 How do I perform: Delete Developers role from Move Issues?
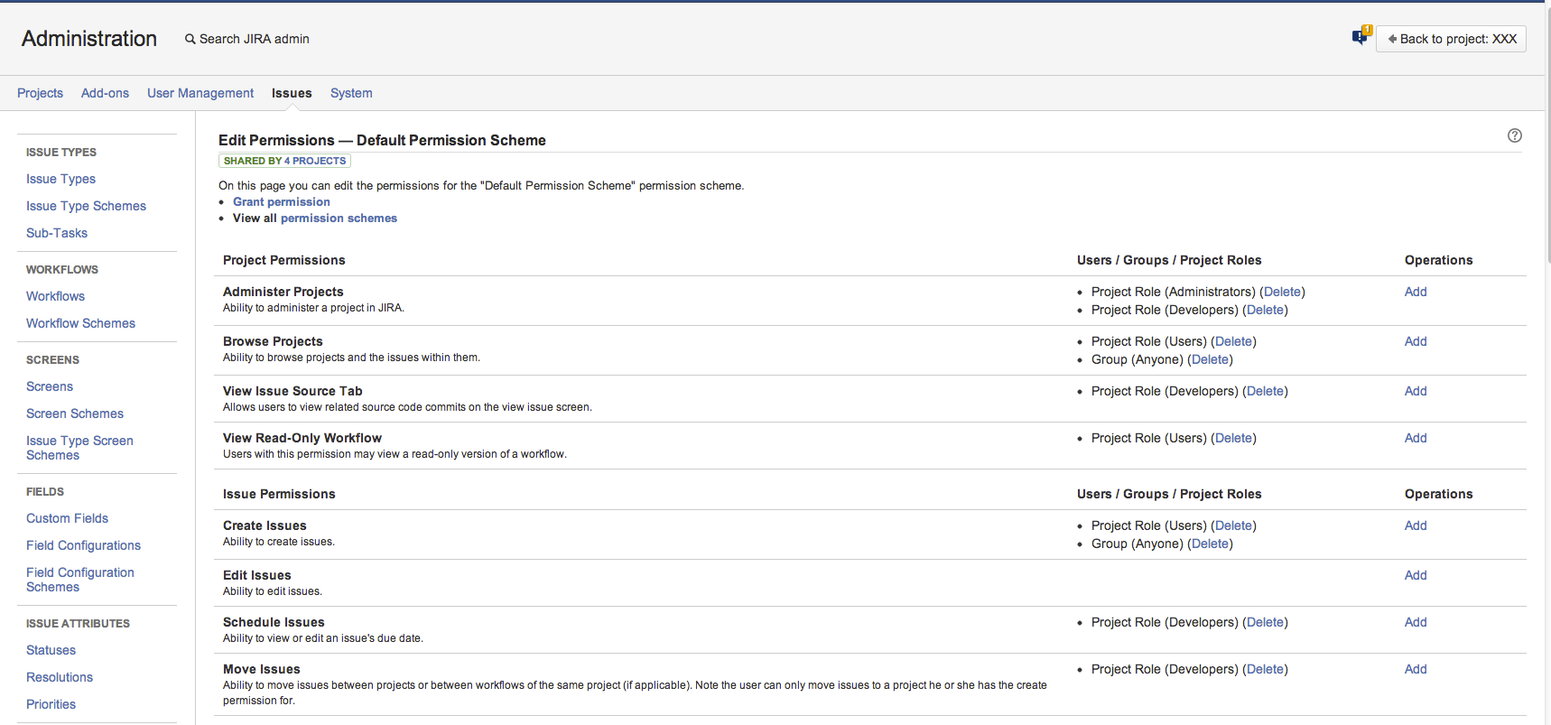point(1265,669)
